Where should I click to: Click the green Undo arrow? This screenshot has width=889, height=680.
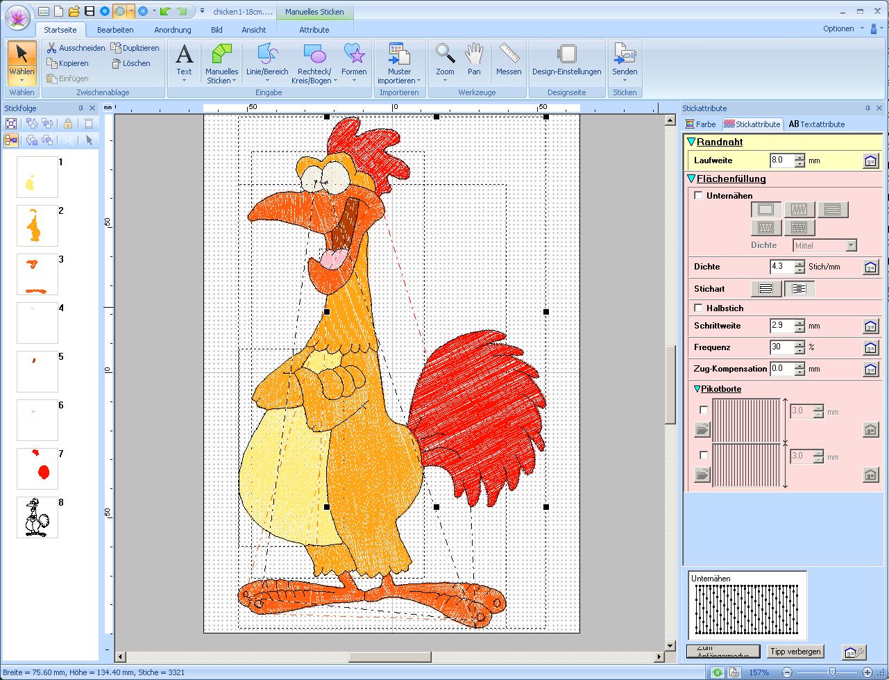coord(165,11)
